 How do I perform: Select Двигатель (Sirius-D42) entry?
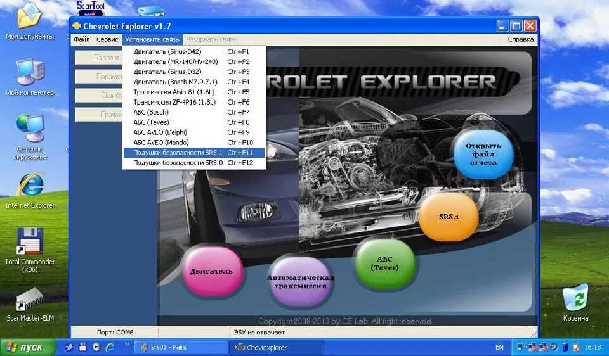194,51
